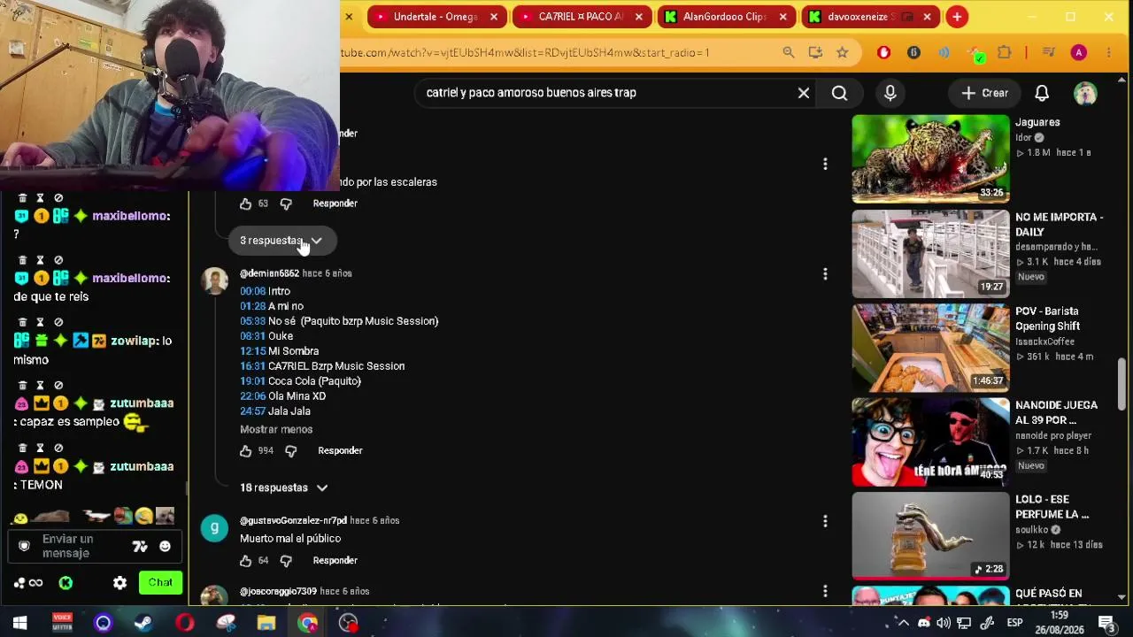Like the "Muerto mal el público" comment
Viewport: 1133px width, 637px height.
pyautogui.click(x=246, y=561)
